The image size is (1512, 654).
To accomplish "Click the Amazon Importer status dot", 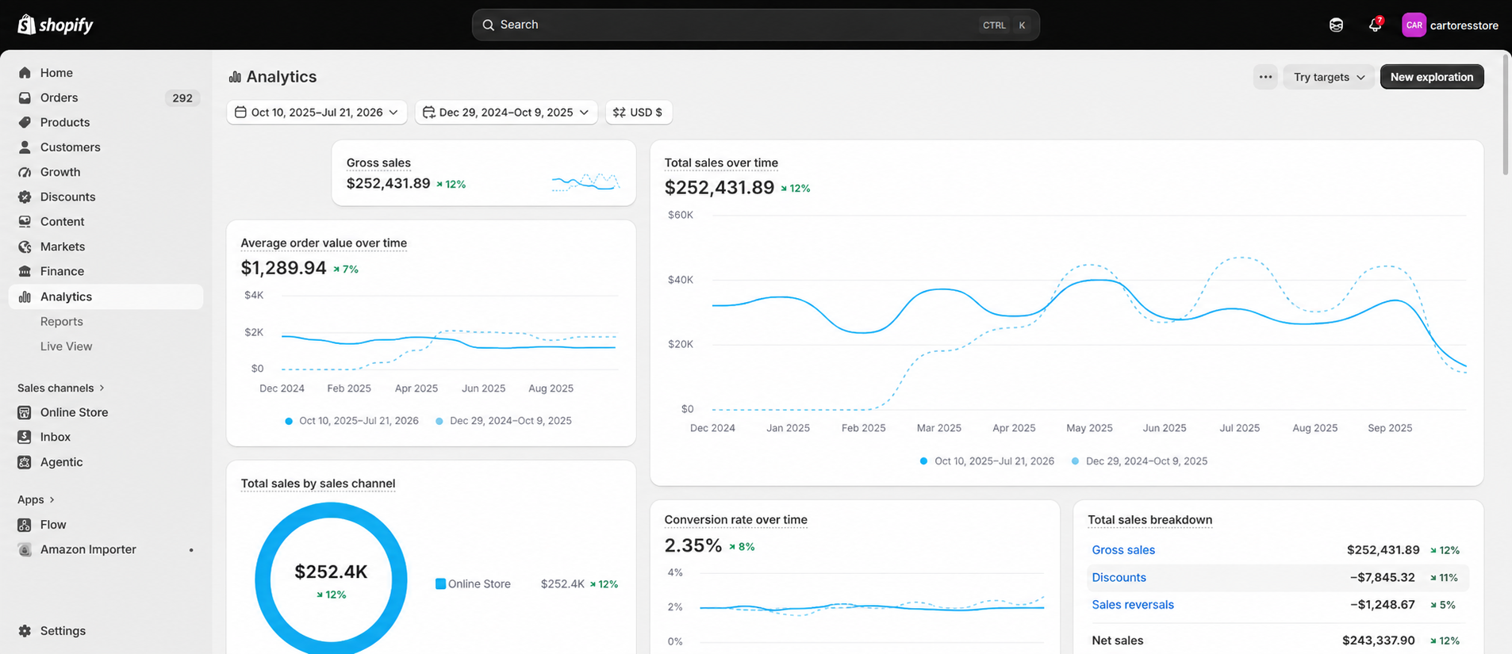I will (191, 550).
